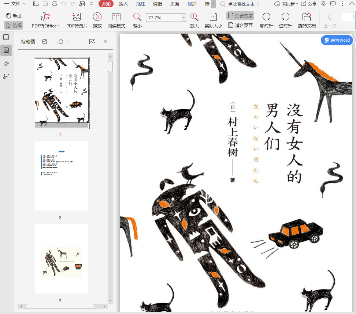356x314 pixels.
Task: Toggle 适合页面 fit page mode
Action: pyautogui.click(x=240, y=25)
